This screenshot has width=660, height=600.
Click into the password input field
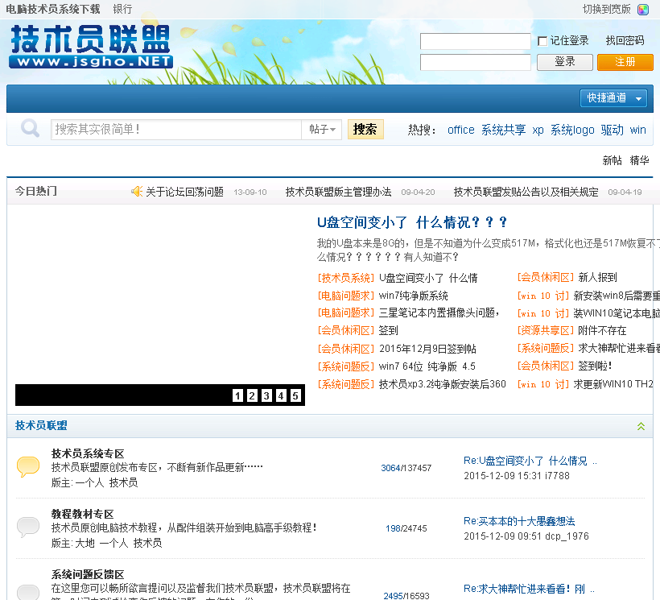click(475, 62)
